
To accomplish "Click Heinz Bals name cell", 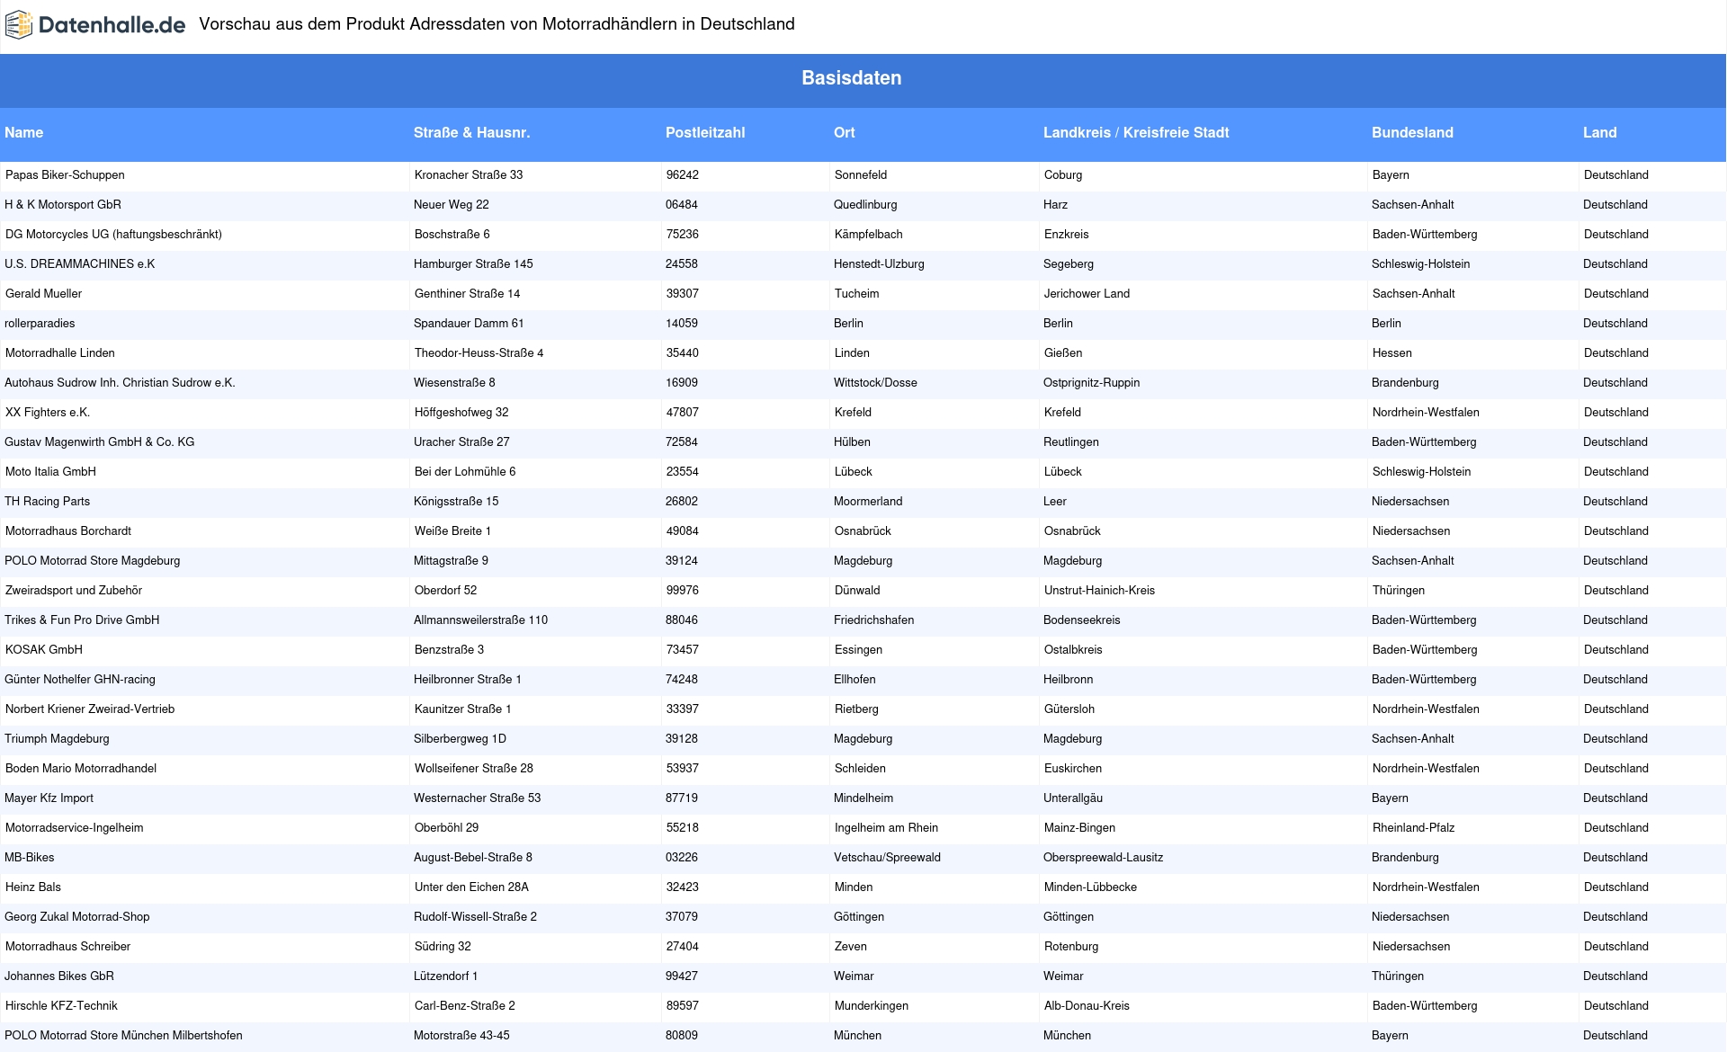I will click(x=33, y=887).
